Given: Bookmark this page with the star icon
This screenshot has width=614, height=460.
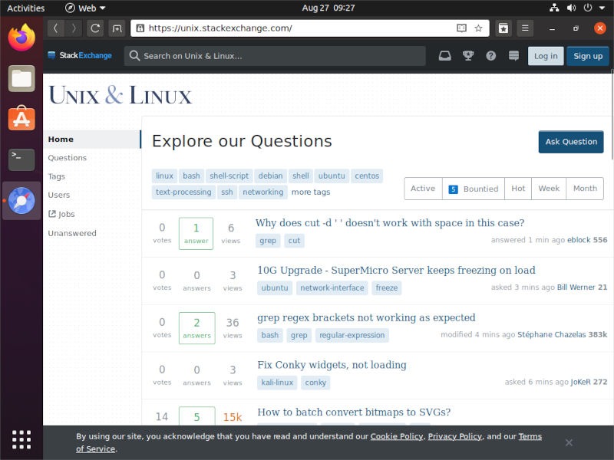Looking at the screenshot, I should click(x=478, y=28).
